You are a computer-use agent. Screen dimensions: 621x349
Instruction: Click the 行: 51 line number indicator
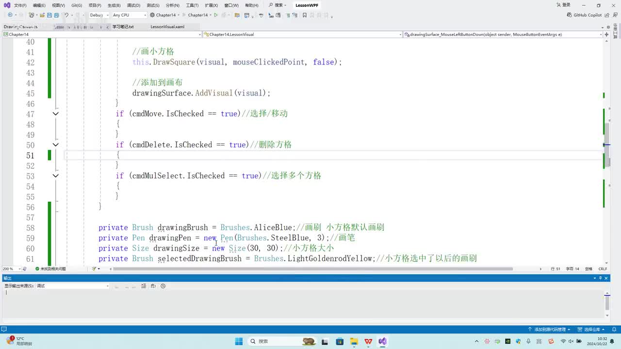point(556,269)
